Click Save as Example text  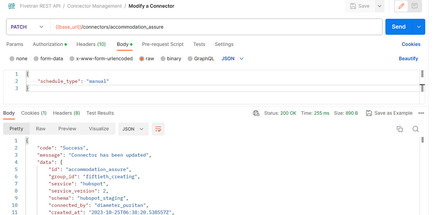click(x=393, y=113)
